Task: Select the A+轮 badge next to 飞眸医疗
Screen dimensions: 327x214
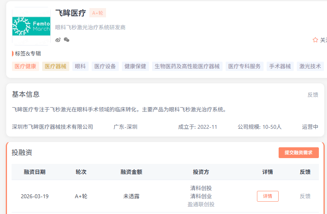Action: 98,13
